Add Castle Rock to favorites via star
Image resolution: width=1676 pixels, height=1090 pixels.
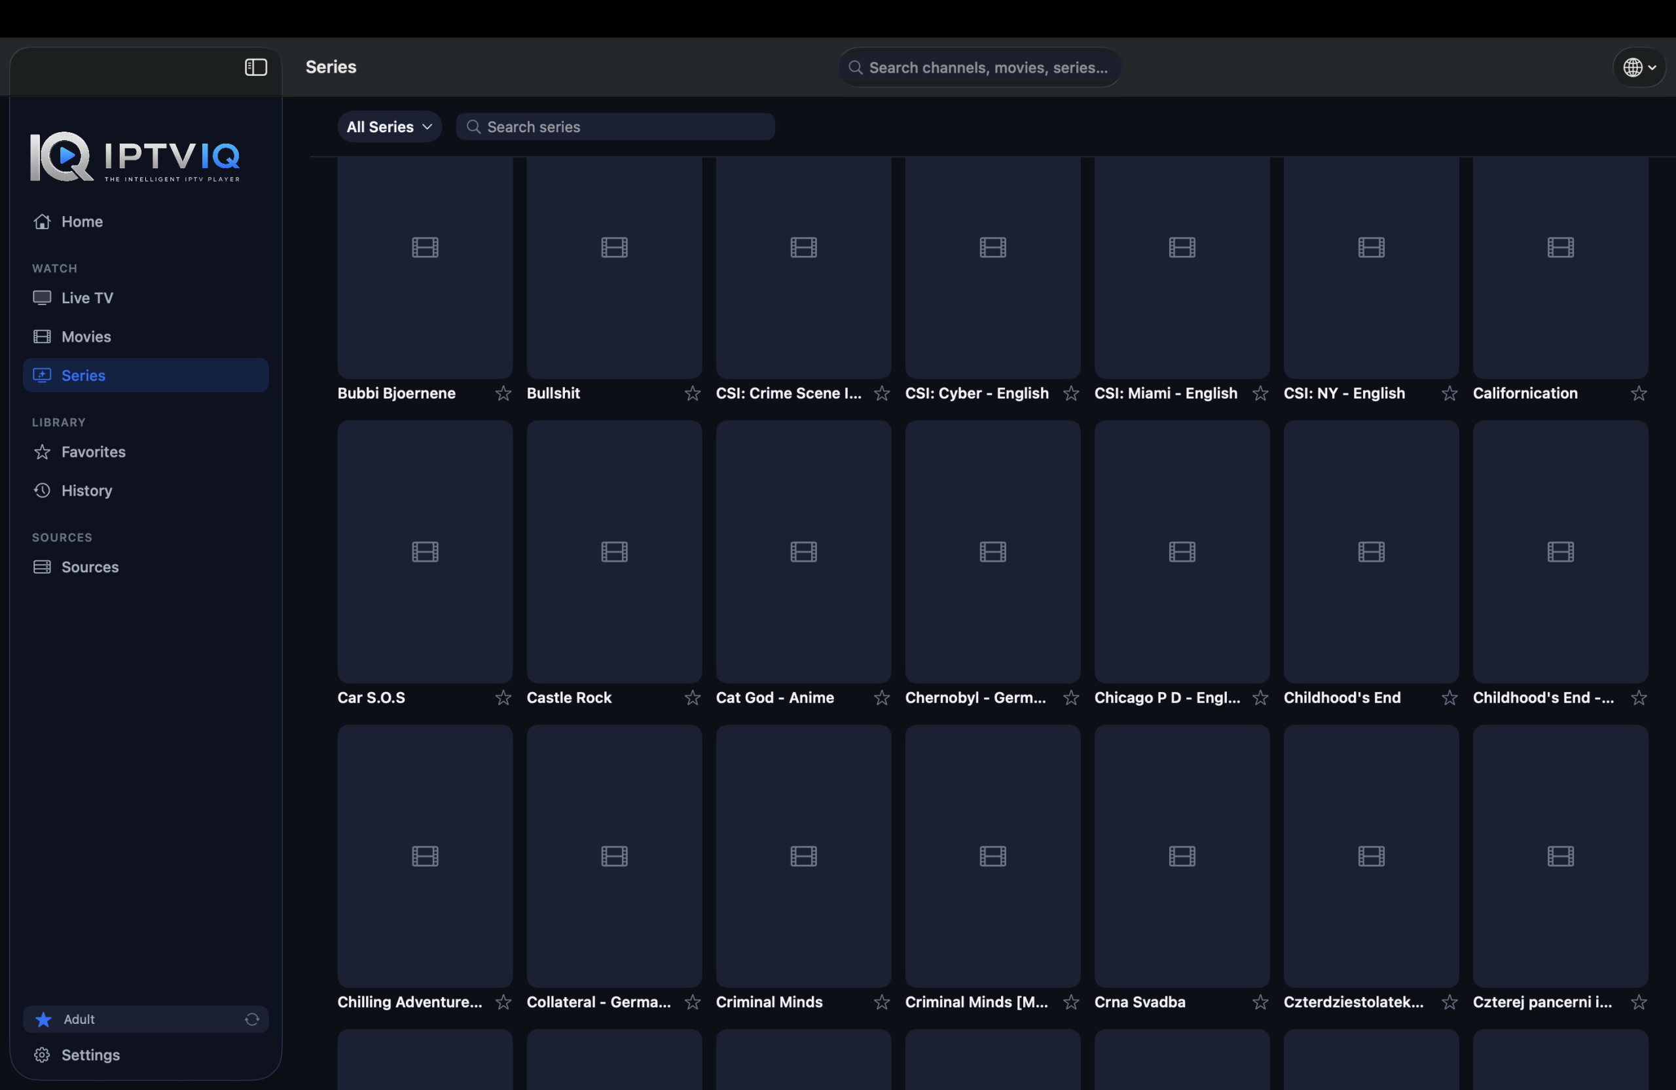692,698
